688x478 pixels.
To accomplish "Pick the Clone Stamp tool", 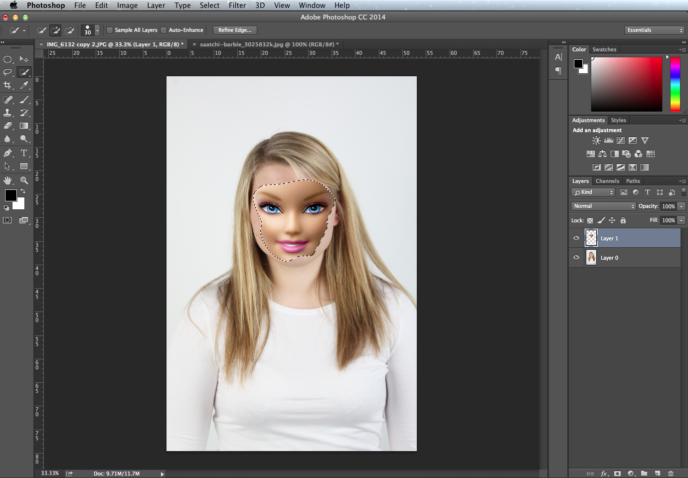I will [x=7, y=113].
